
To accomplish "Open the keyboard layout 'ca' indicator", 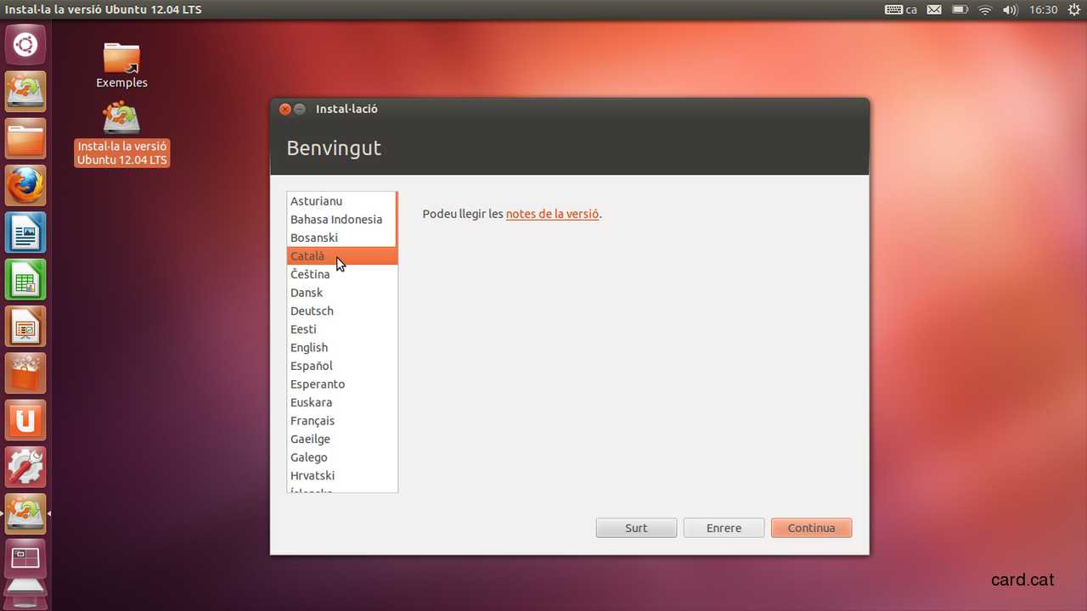I will [901, 10].
